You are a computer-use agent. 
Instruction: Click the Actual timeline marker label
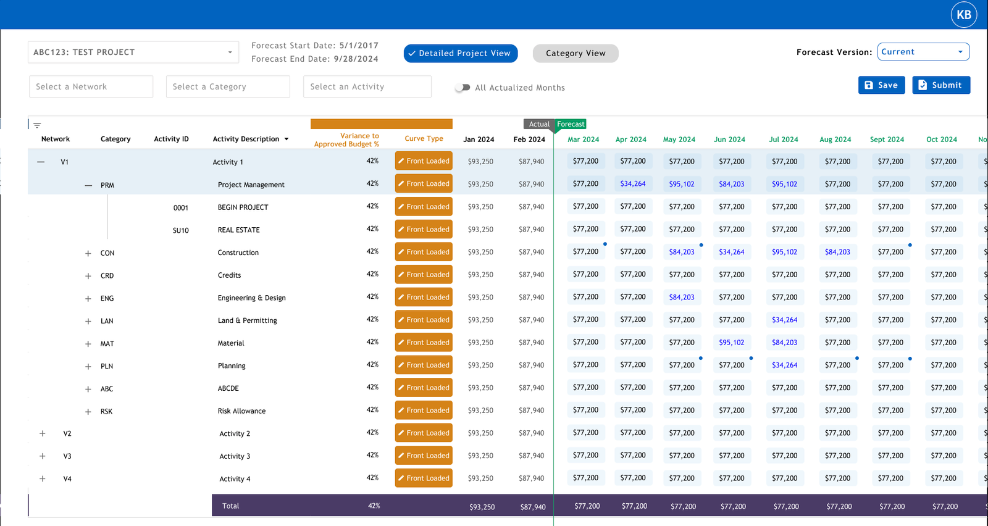(539, 124)
